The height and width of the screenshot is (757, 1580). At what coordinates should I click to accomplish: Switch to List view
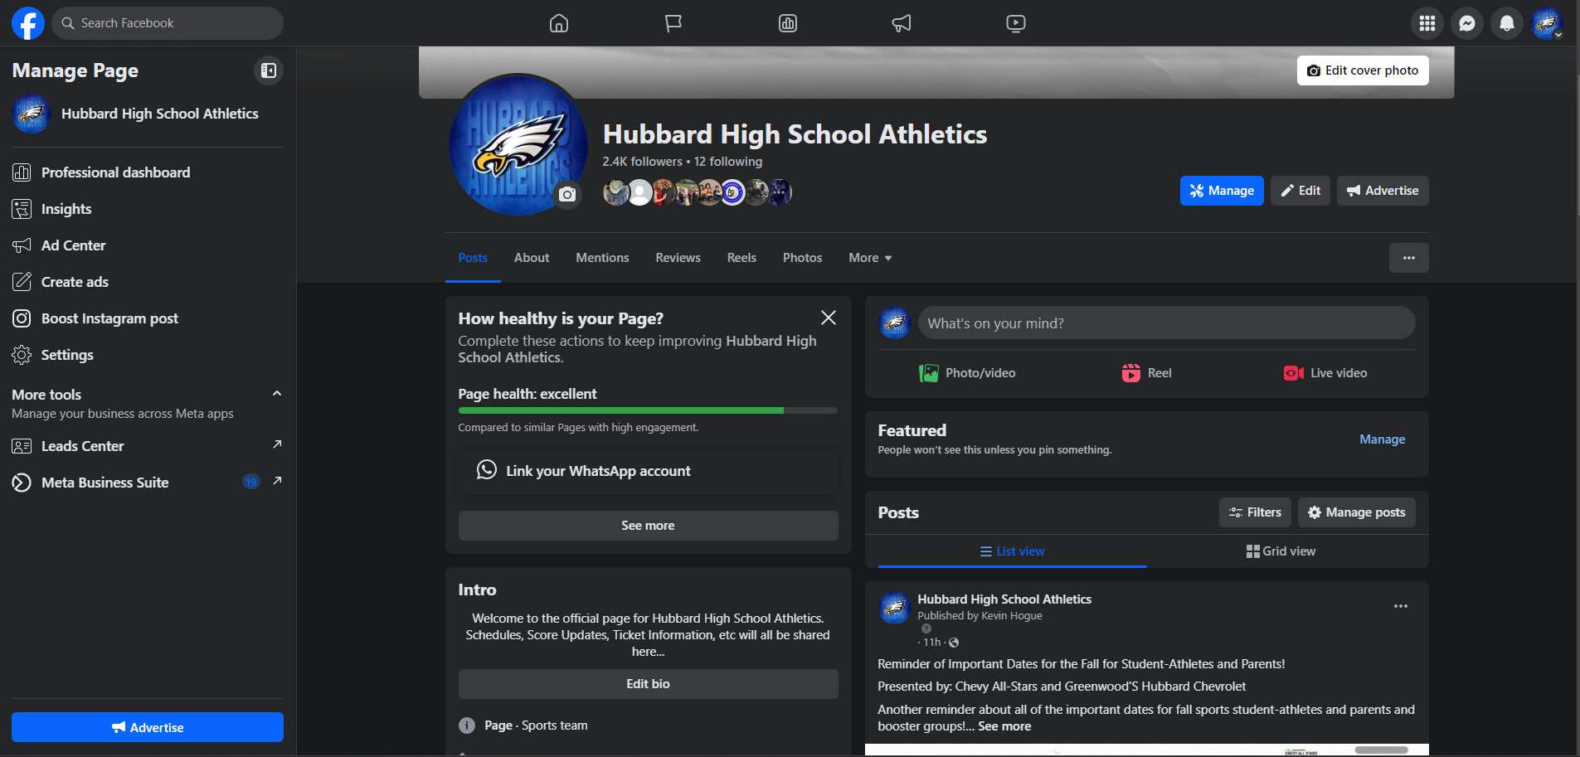point(1012,551)
